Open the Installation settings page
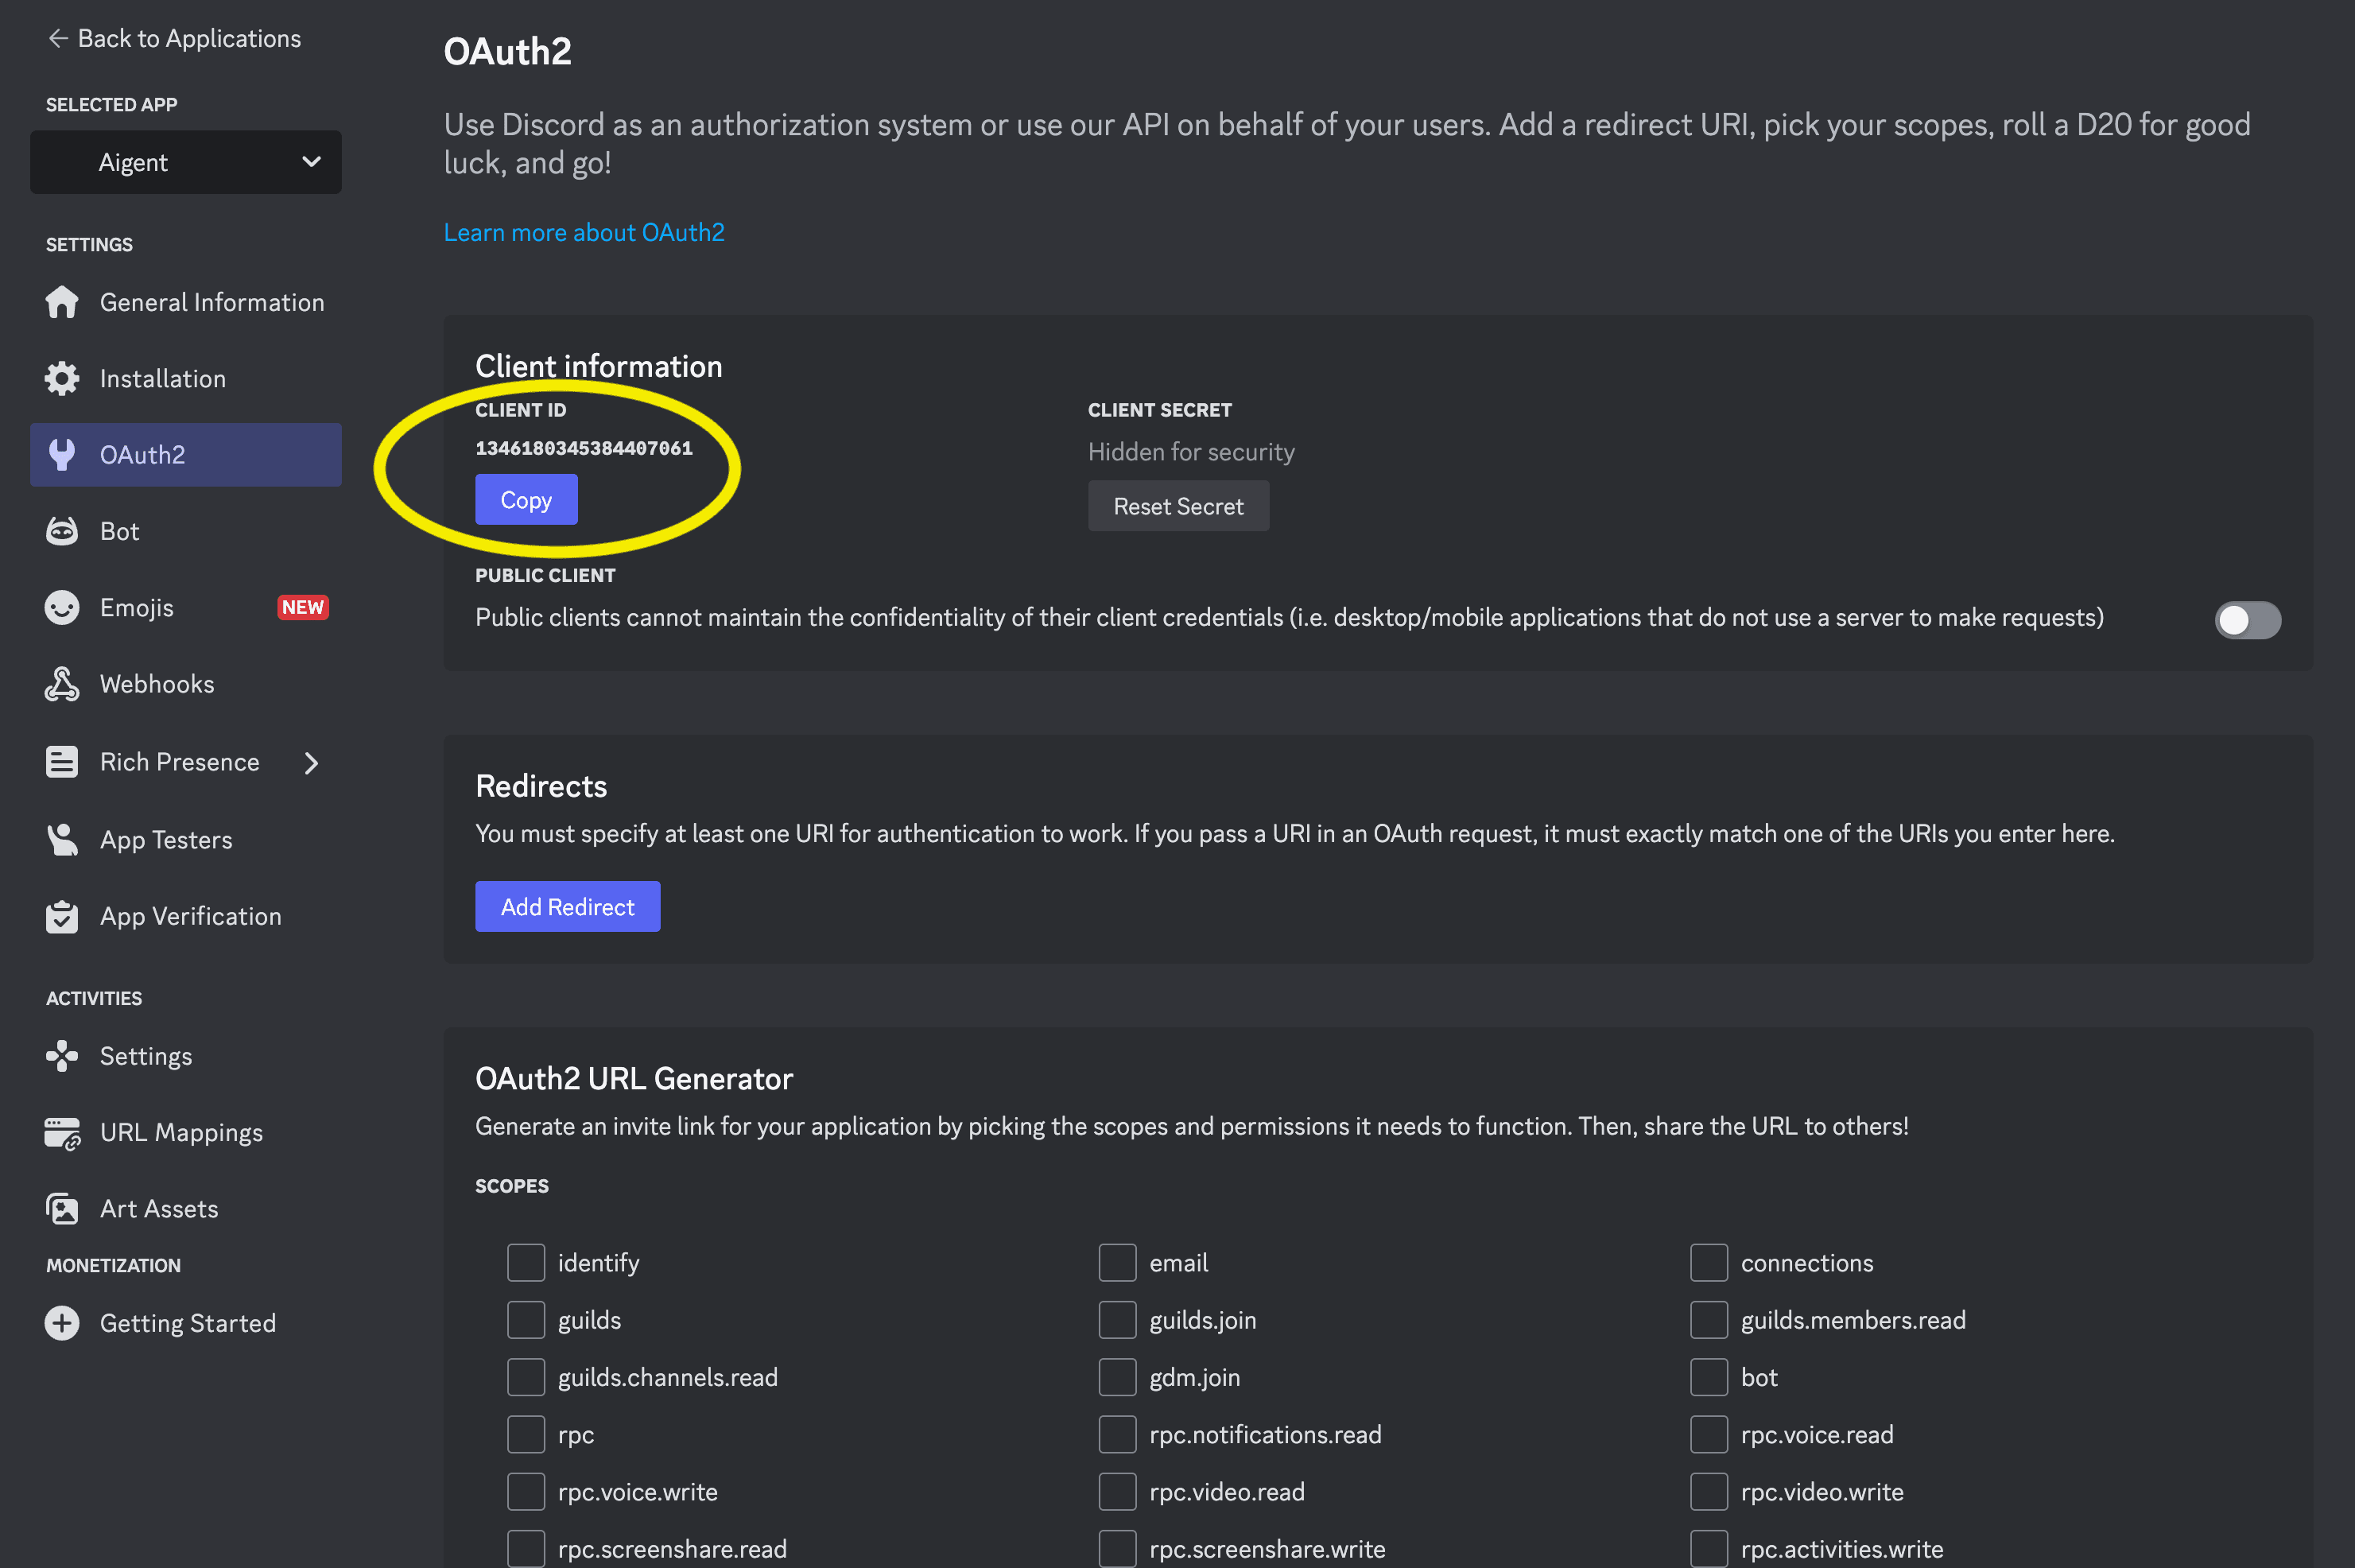The width and height of the screenshot is (2355, 1568). pos(186,378)
